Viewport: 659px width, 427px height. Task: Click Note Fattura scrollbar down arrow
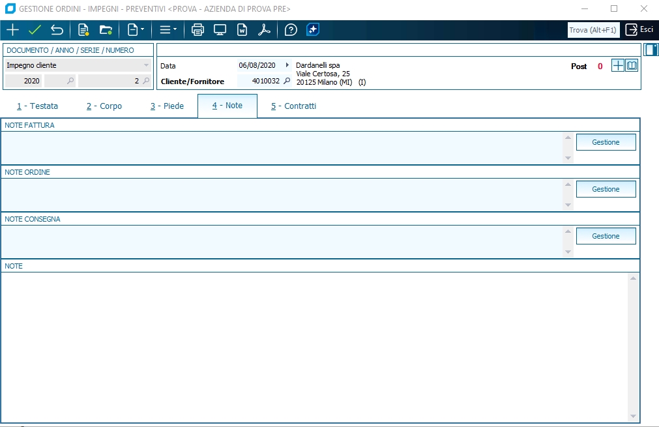click(568, 158)
